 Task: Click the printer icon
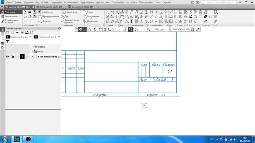(25, 17)
